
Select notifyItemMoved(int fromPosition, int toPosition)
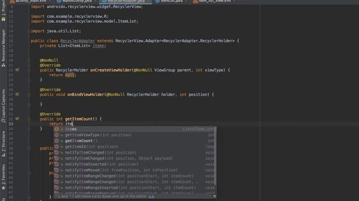tap(135, 170)
